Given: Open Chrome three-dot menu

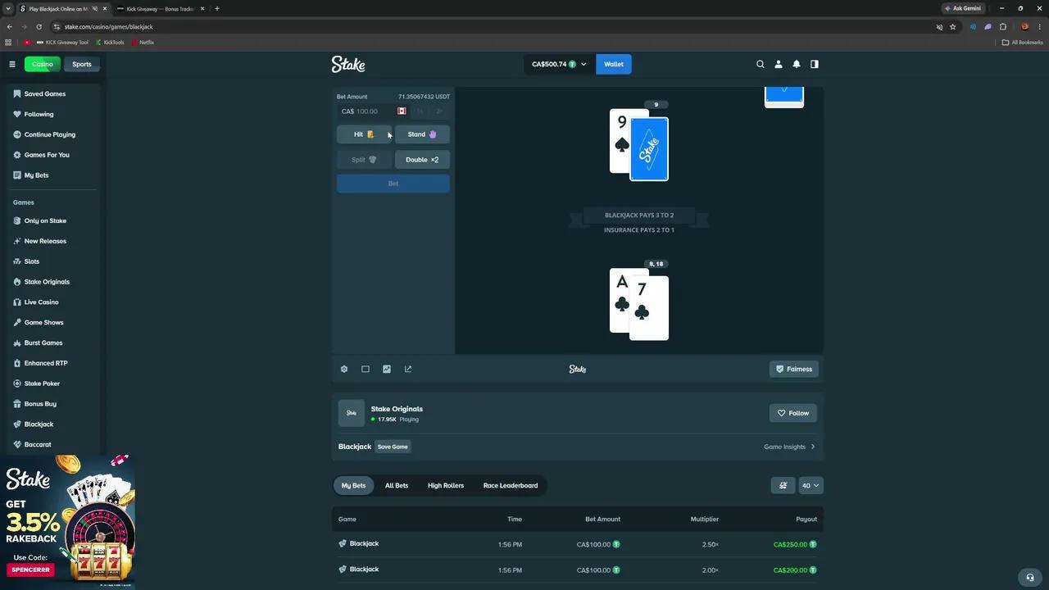Looking at the screenshot, I should (1039, 27).
